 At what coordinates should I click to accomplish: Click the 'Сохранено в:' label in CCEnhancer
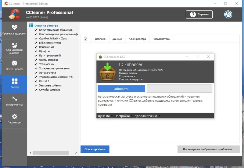tap(127, 76)
